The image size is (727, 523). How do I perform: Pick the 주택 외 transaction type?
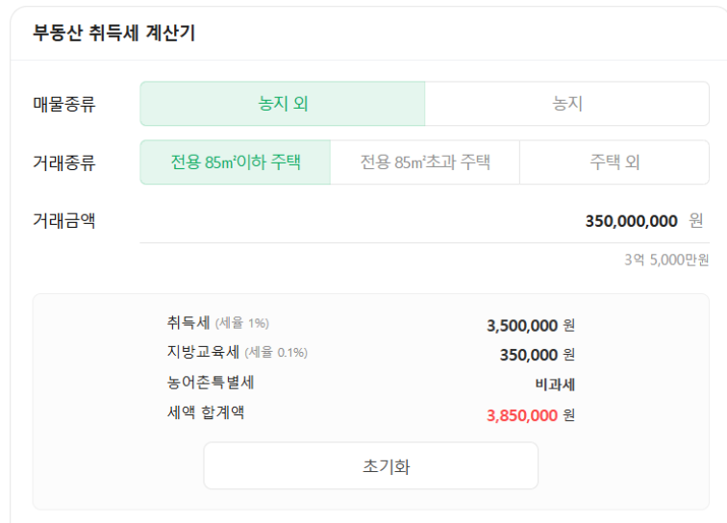[x=614, y=162]
